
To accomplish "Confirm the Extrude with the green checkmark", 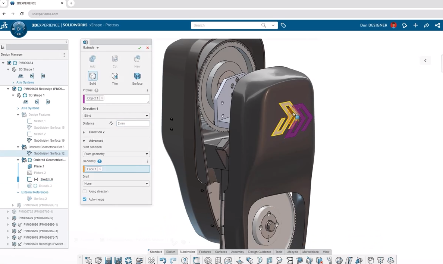I will 139,48.
